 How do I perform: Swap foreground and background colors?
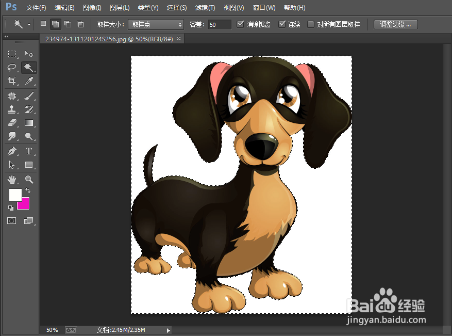(x=28, y=190)
